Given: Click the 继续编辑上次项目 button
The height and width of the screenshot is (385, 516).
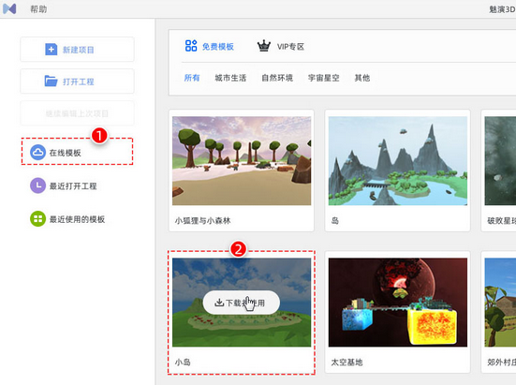Looking at the screenshot, I should pos(77,113).
